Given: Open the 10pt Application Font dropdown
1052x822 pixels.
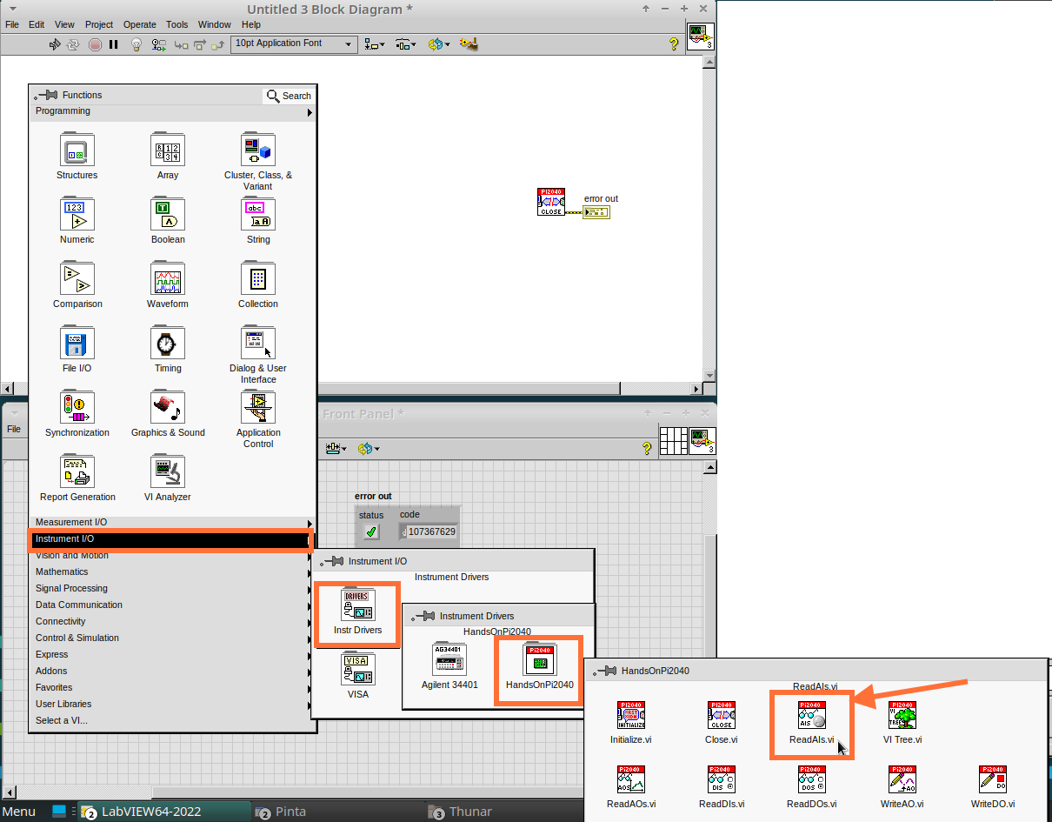Looking at the screenshot, I should (x=294, y=43).
